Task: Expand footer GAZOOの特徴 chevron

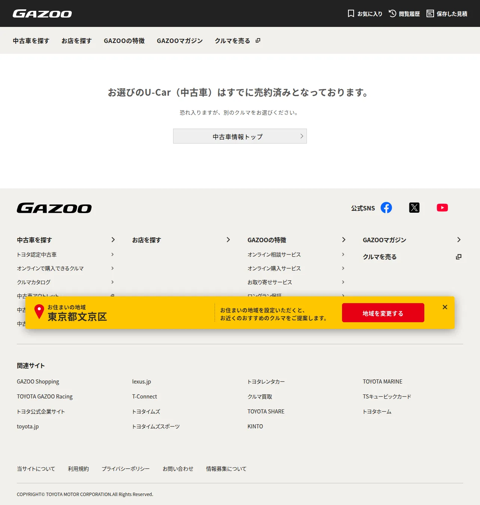Action: tap(344, 240)
